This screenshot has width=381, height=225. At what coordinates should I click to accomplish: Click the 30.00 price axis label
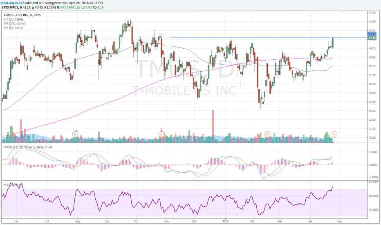click(372, 138)
